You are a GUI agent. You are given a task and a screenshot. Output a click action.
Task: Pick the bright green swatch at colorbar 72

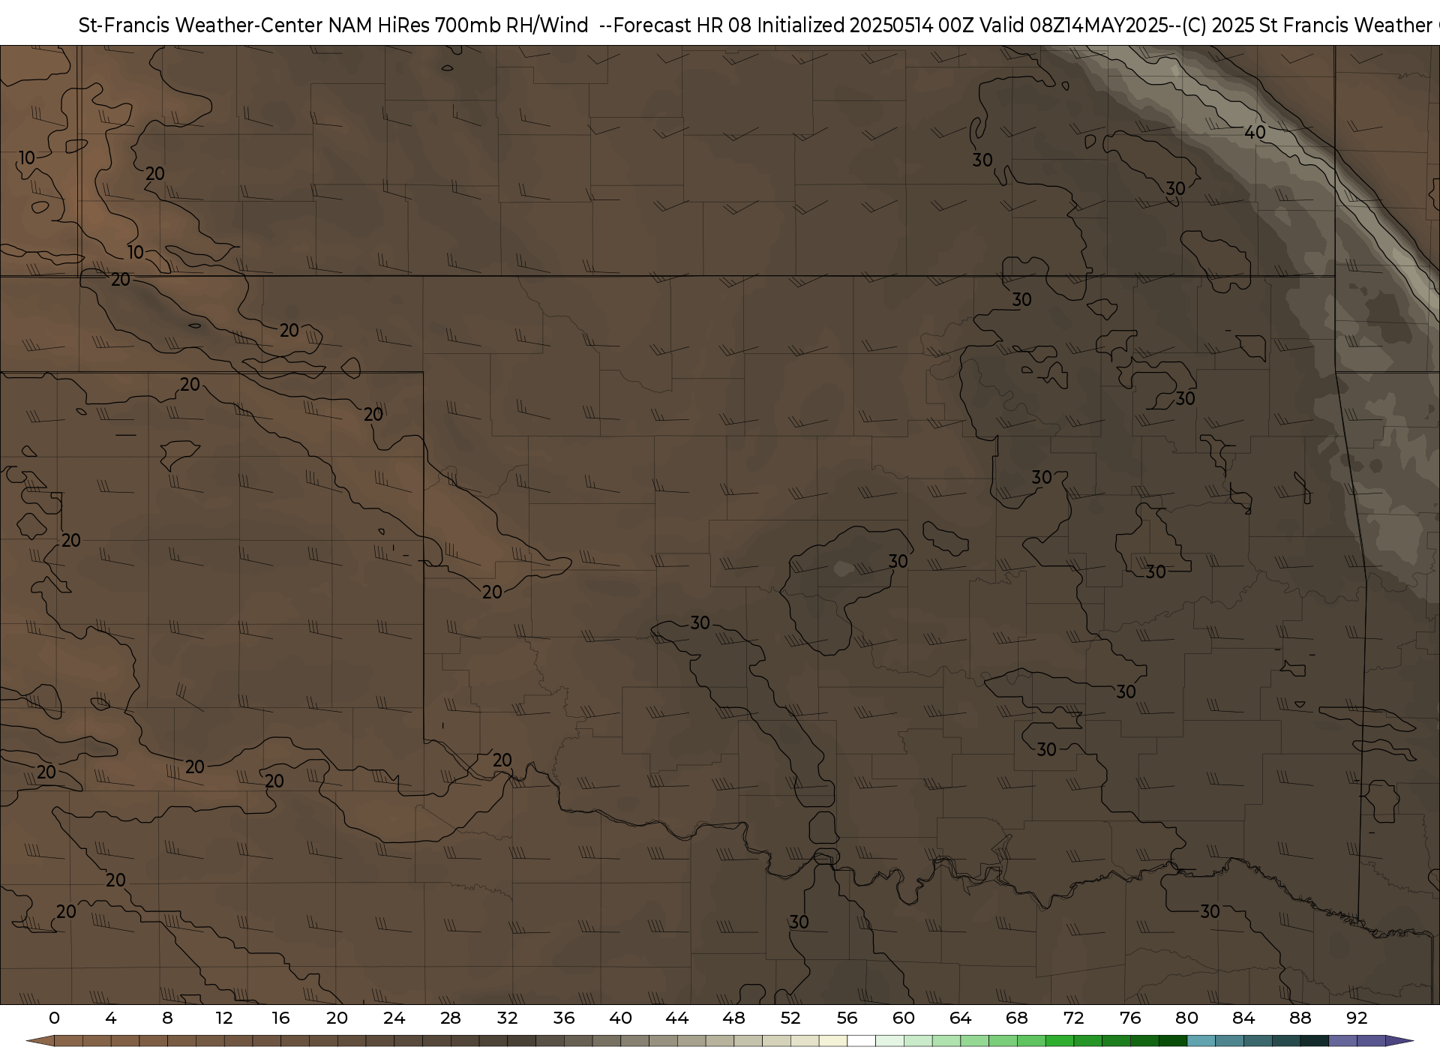1059,1041
